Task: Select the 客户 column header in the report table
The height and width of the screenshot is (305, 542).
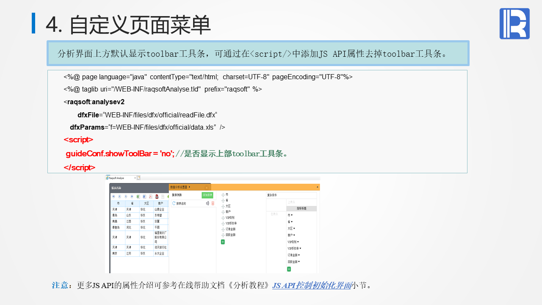Action: [160, 203]
